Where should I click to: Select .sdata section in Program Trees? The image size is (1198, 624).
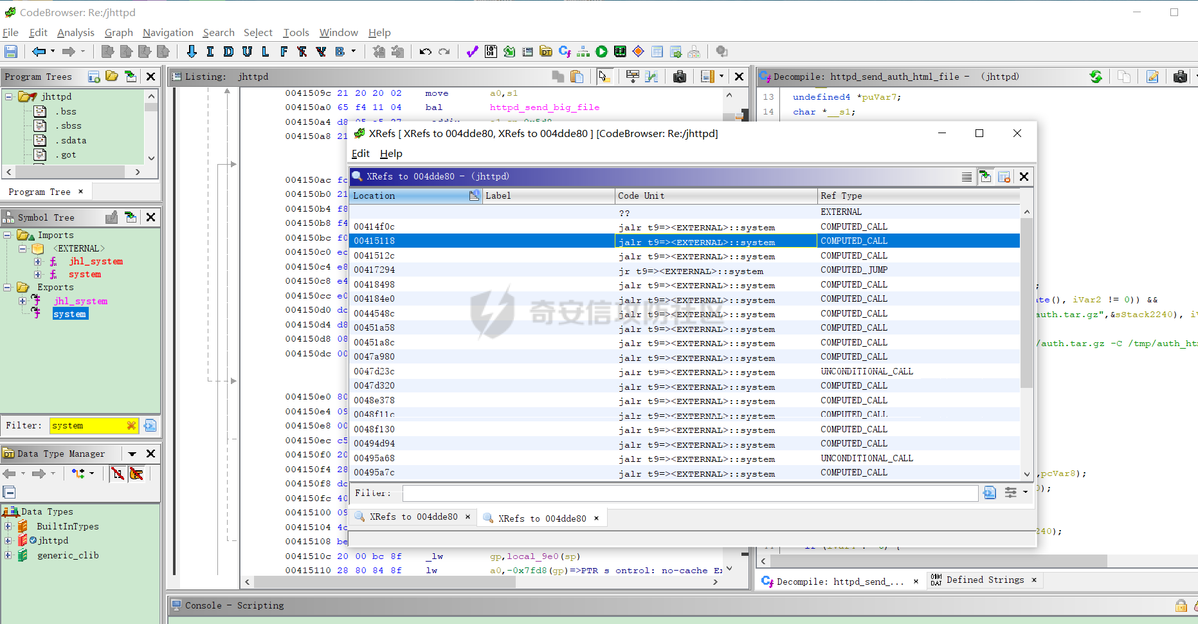point(71,140)
